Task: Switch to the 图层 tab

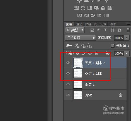Action: (69, 24)
